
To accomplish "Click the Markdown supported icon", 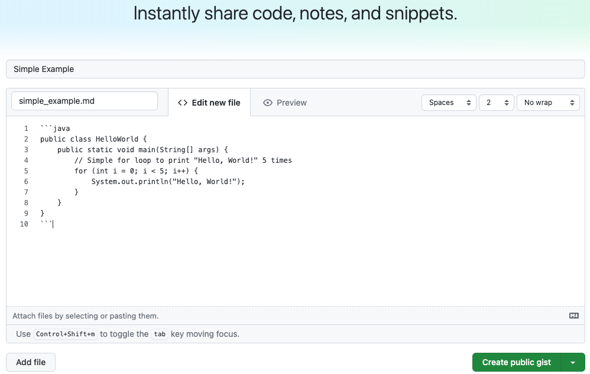I will pos(574,316).
